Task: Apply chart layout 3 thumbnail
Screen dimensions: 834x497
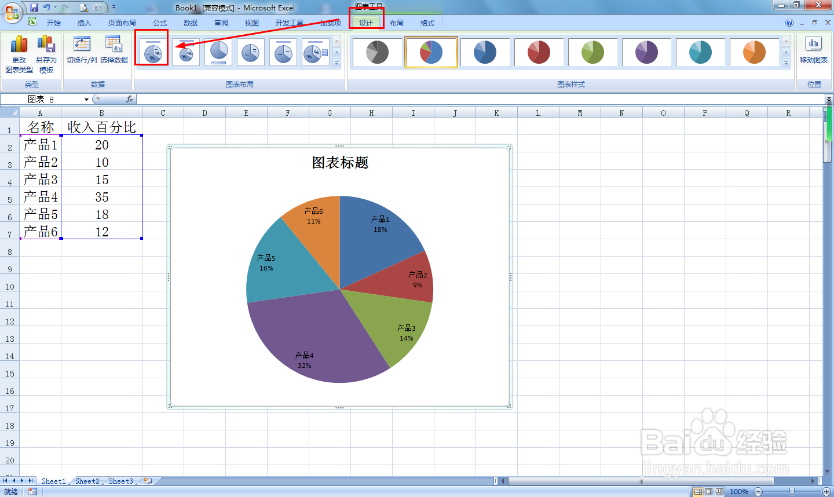Action: point(218,52)
